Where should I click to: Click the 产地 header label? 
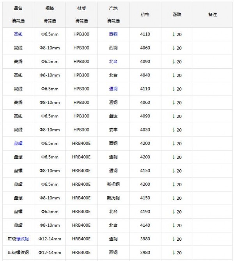pos(113,8)
